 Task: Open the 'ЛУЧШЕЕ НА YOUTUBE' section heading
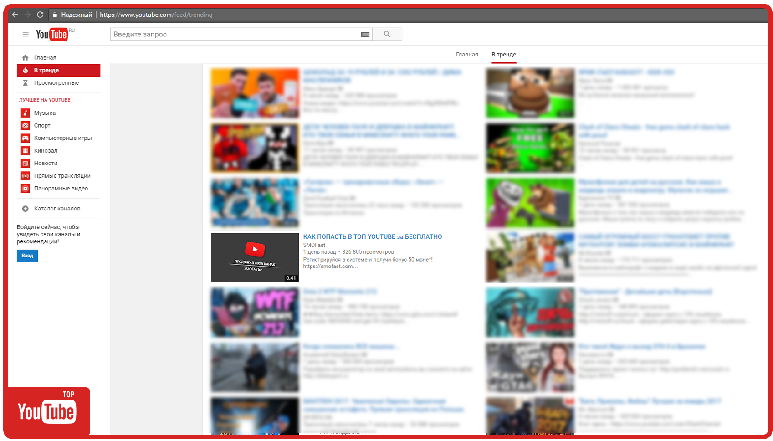pos(45,100)
